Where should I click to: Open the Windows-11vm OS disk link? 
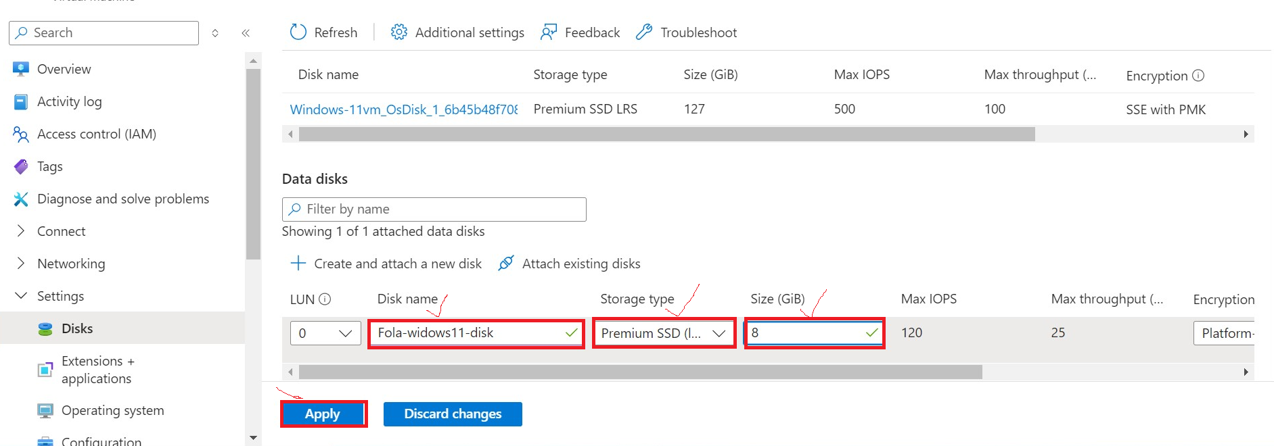pos(404,109)
